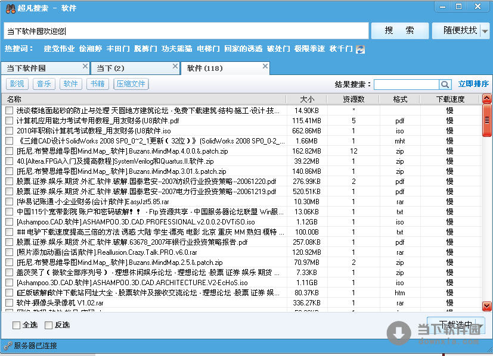This screenshot has height=356, width=493.
Task: Click the vertical scrollbar thumb
Action: click(486, 120)
